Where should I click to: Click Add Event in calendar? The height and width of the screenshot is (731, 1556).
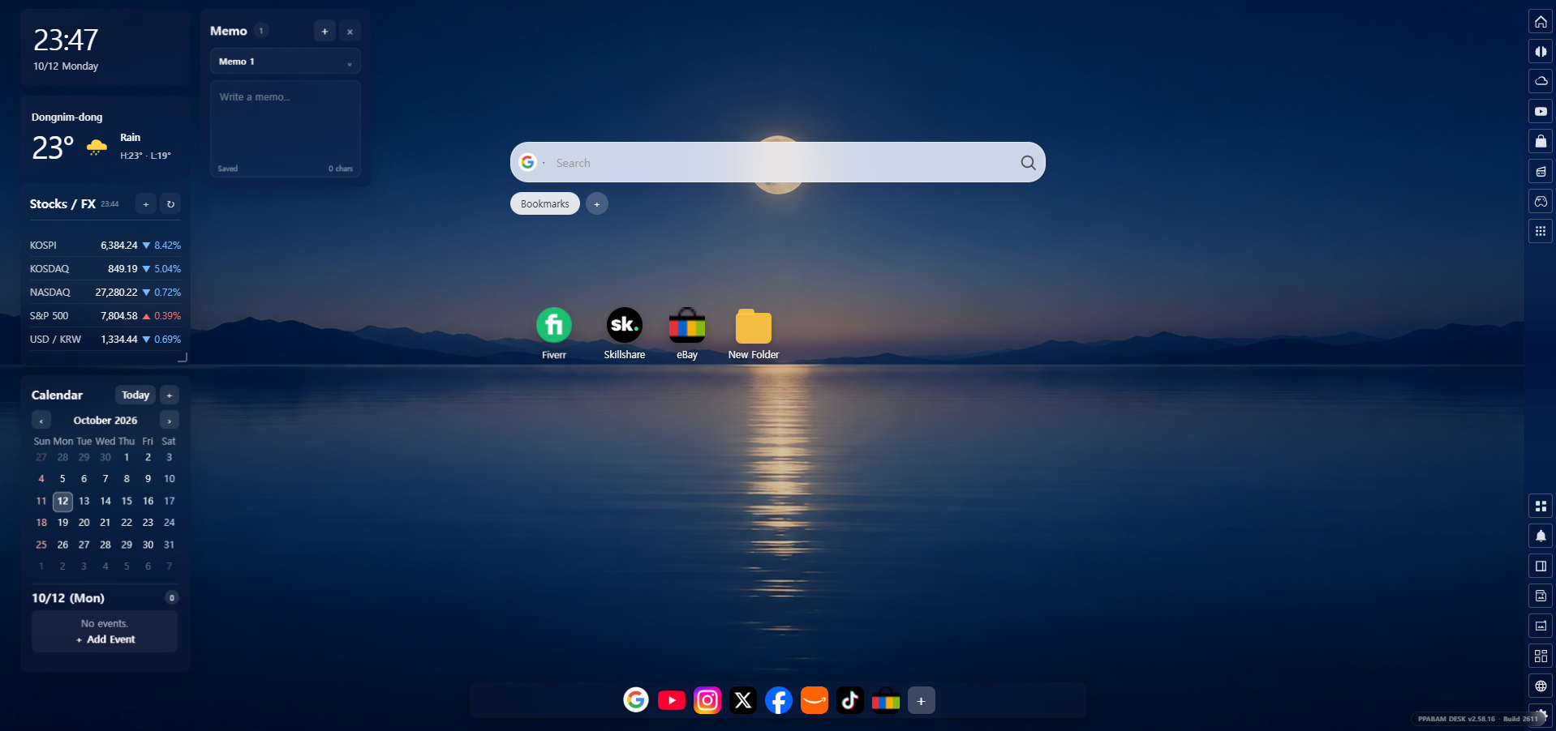(105, 639)
